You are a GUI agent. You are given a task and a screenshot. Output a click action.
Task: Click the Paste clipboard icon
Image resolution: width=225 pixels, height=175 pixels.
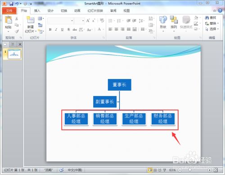point(8,20)
